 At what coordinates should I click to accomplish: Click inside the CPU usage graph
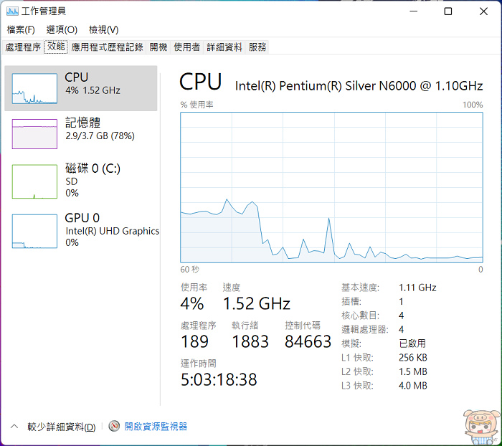coord(331,186)
